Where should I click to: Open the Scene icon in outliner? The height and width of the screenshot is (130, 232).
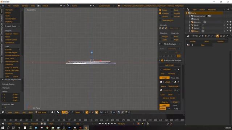point(189,13)
